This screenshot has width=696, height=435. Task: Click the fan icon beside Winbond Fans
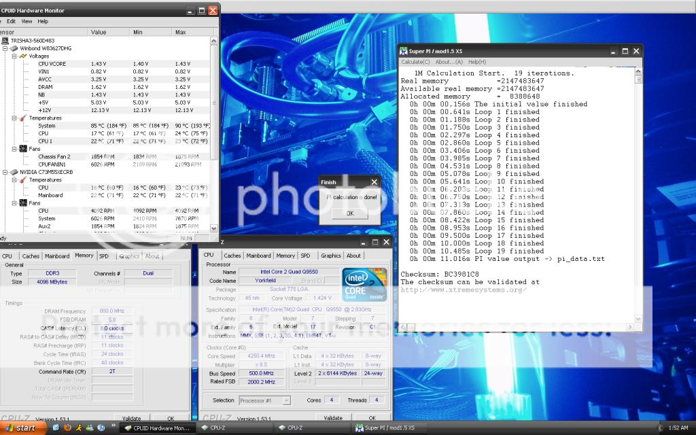tap(23, 149)
